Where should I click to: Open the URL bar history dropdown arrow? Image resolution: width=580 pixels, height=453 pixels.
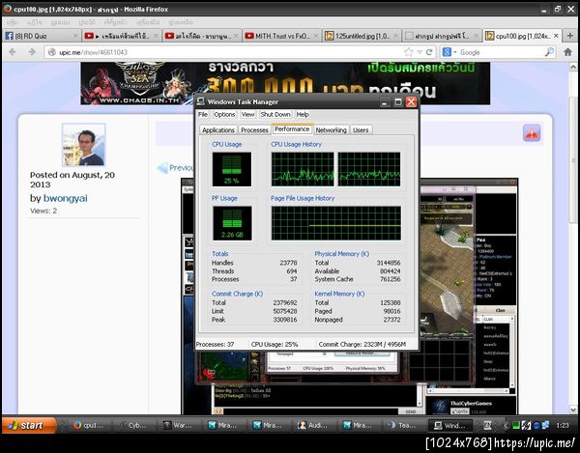coord(420,52)
